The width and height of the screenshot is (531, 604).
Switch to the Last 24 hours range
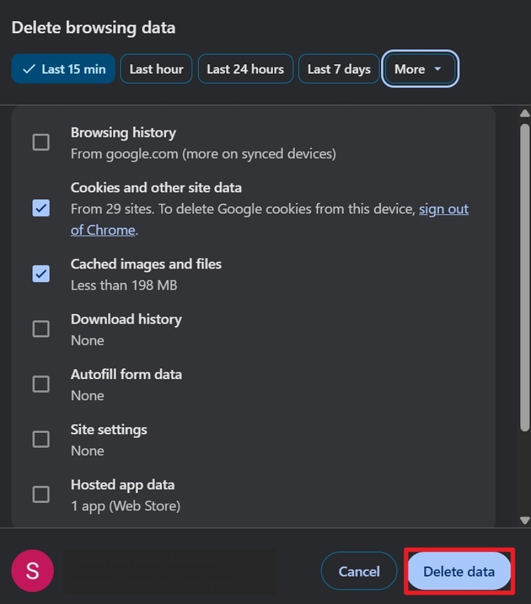click(245, 69)
